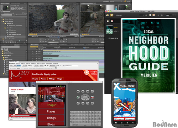178x128 pixels.
Task: Select reading view icon in Digital Editions
Action: pyautogui.click(x=111, y=15)
